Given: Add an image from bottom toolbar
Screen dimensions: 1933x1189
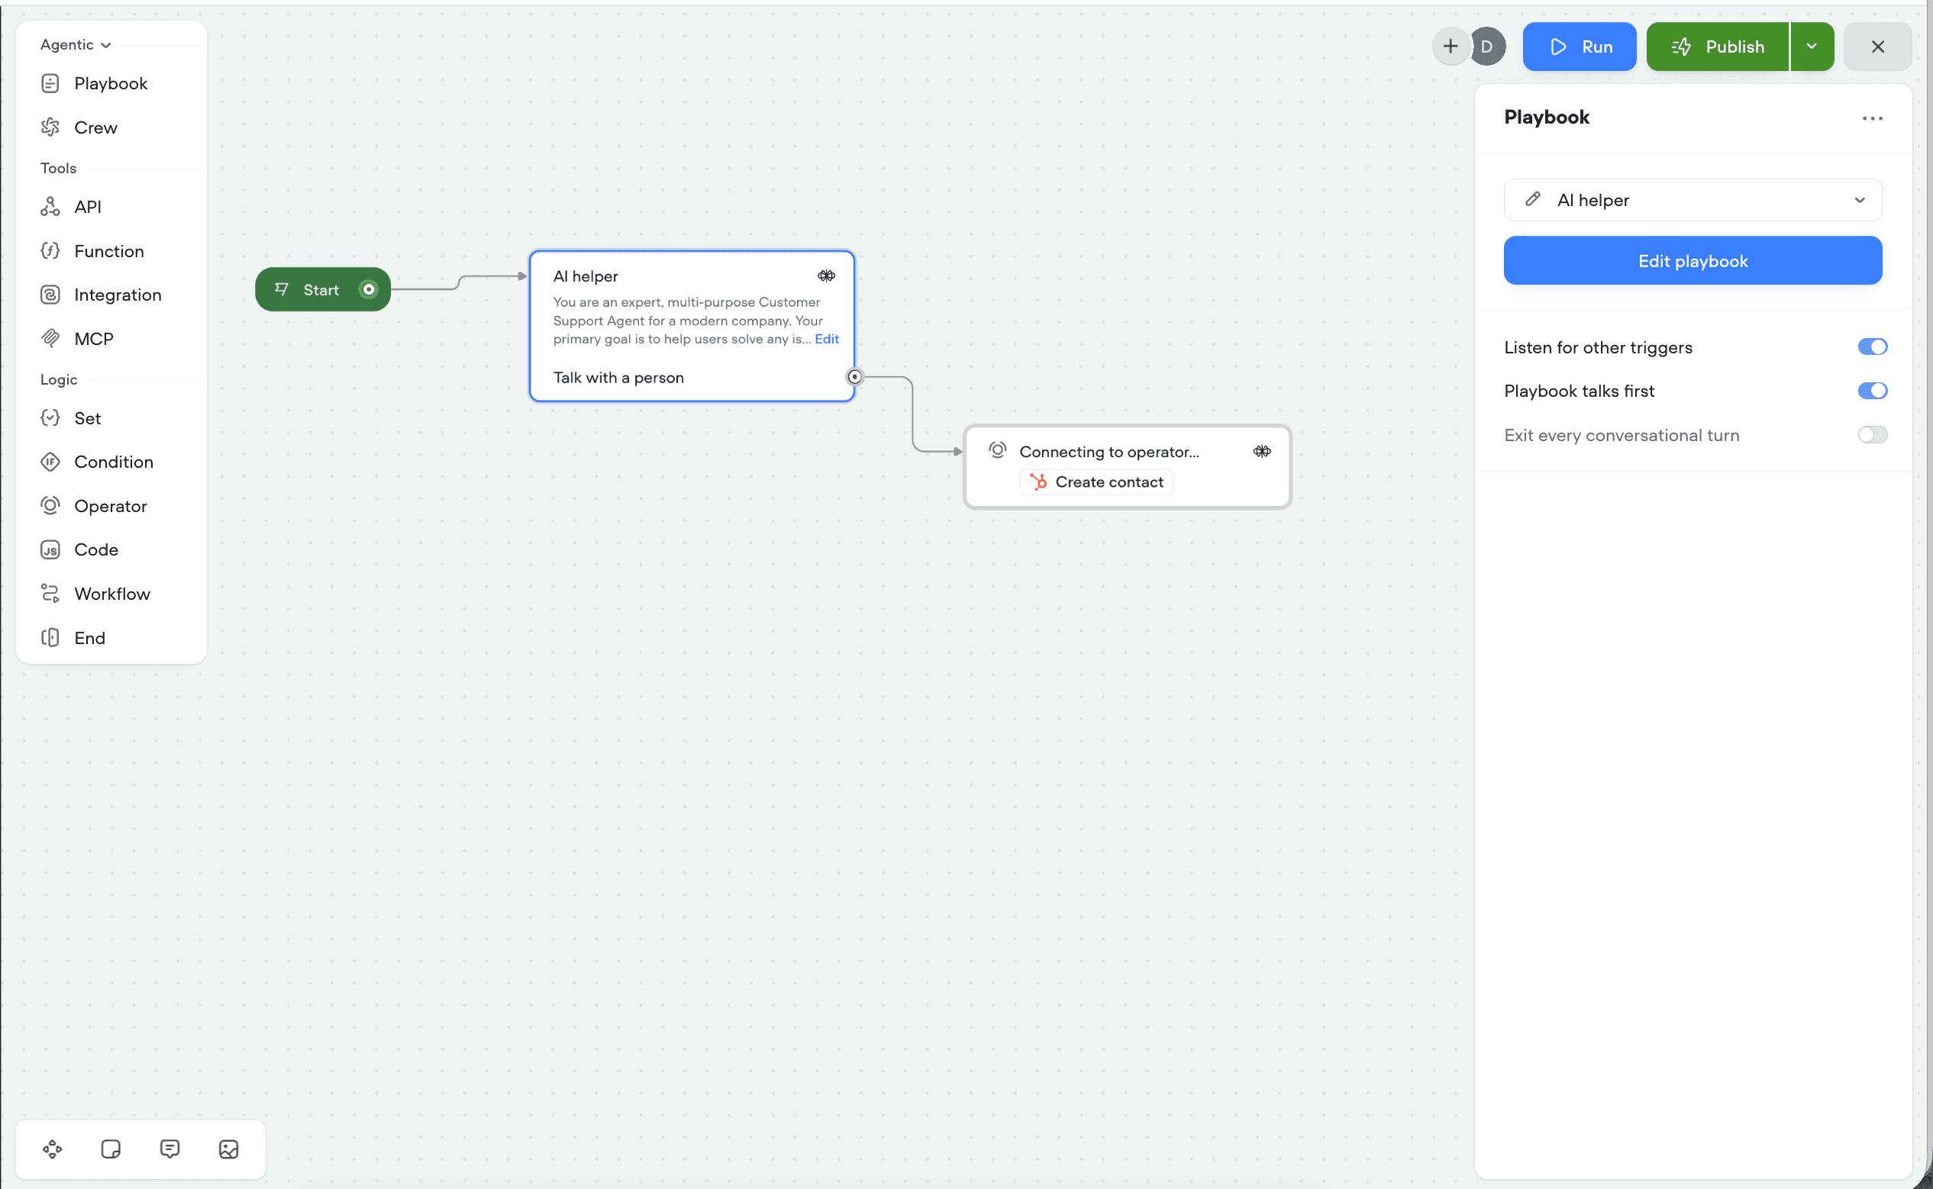Looking at the screenshot, I should [x=229, y=1149].
